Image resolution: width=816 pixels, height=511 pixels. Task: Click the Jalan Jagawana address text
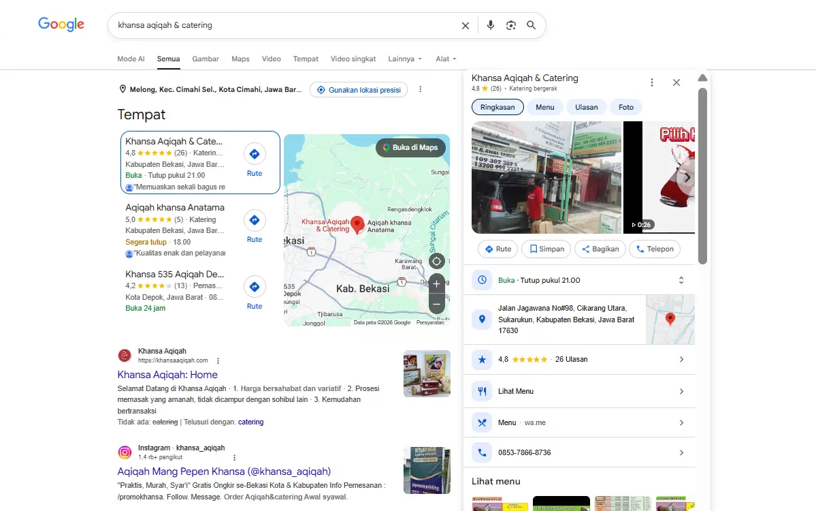coord(566,320)
